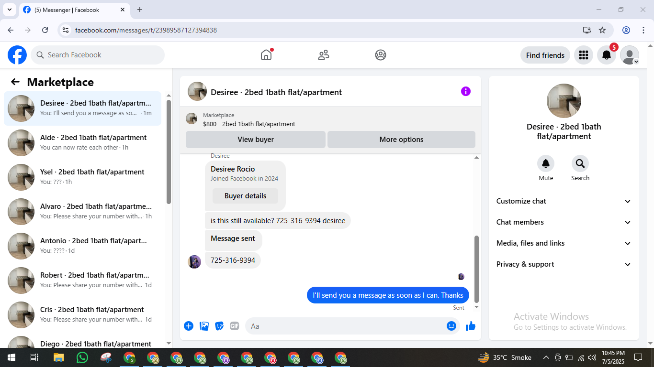Open WhatsApp from the taskbar
654x367 pixels.
point(82,357)
